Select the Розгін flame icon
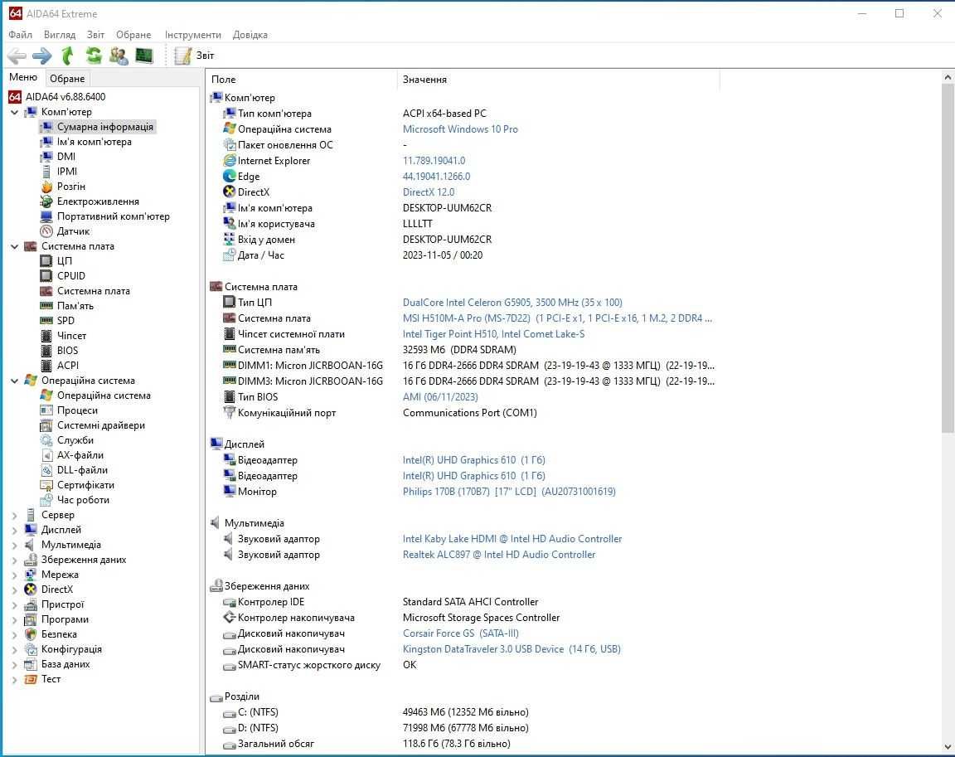The width and height of the screenshot is (955, 757). [x=46, y=187]
